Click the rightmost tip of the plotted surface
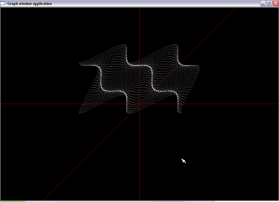 coord(199,67)
